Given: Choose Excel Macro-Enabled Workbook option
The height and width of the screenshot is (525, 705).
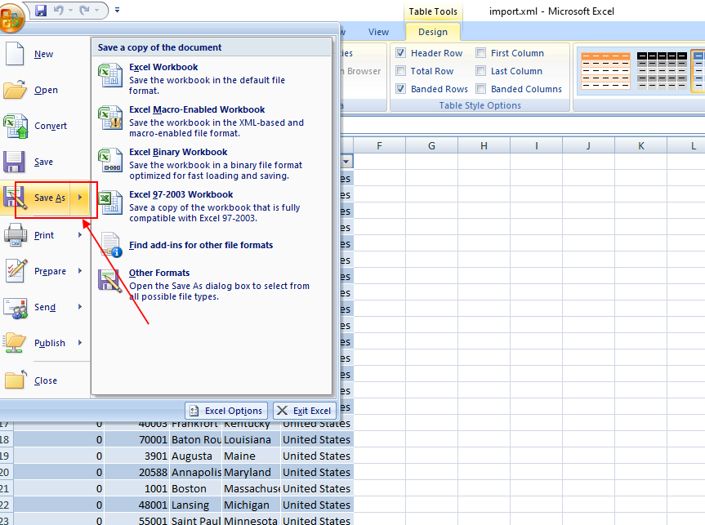Looking at the screenshot, I should coord(212,122).
